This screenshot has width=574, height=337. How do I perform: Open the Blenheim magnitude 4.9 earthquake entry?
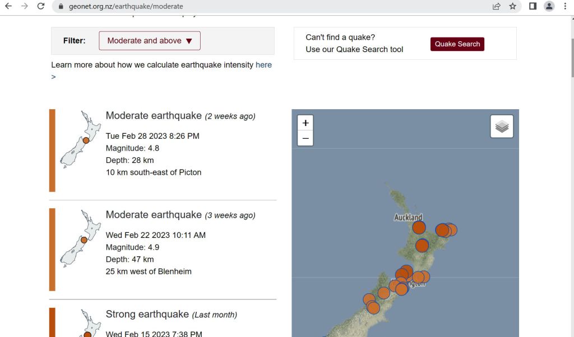154,215
